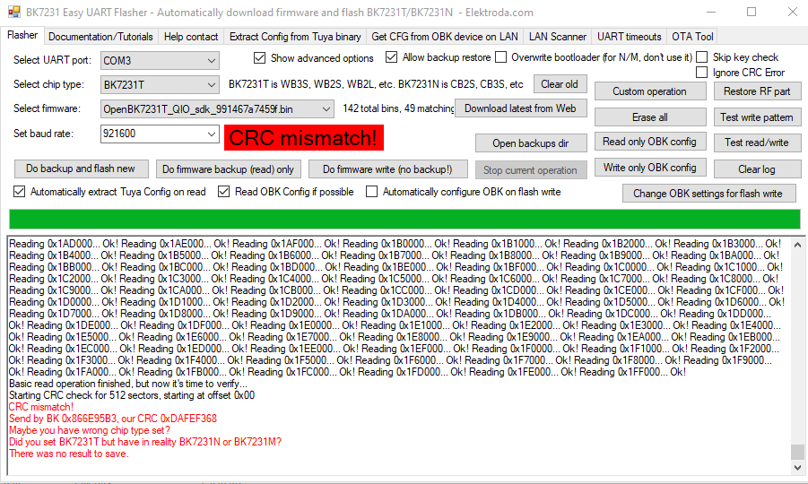Click the Restore RF part button

pos(757,91)
